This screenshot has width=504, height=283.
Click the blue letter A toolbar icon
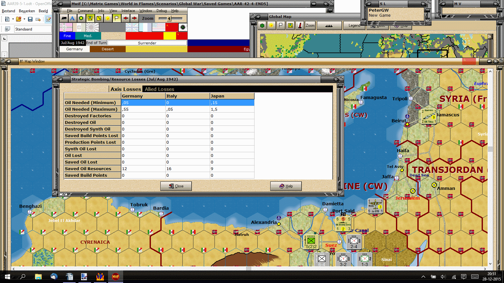[72, 18]
